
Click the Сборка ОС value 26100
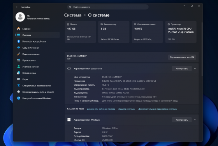(x=107, y=140)
